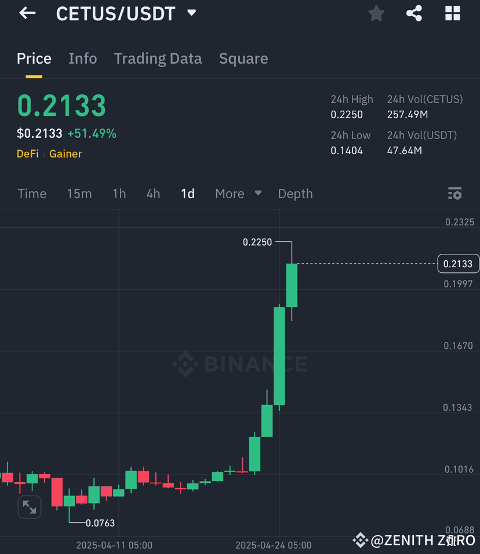Tap the fullscreen chart expand icon
Screen dimensions: 480x554
[29, 507]
